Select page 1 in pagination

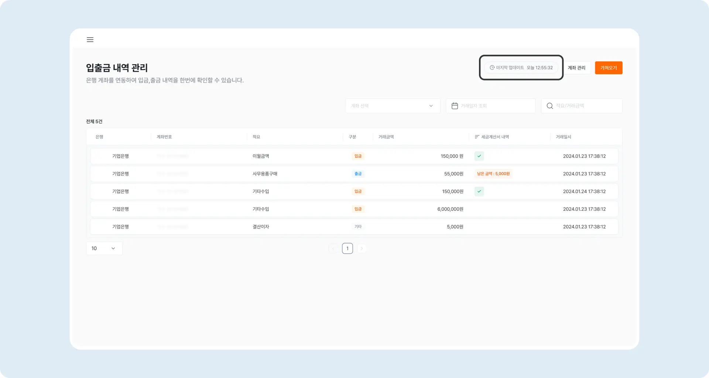pyautogui.click(x=347, y=248)
